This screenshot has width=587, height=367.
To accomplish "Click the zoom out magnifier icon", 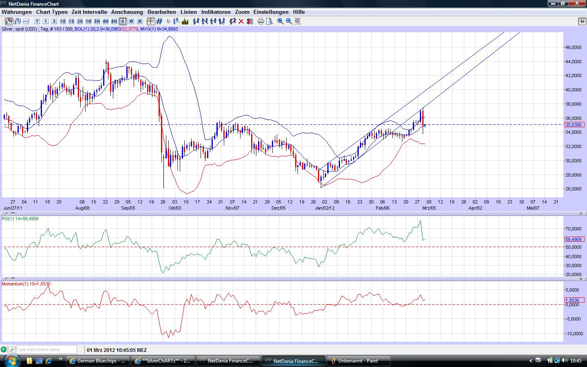I will tap(289, 21).
